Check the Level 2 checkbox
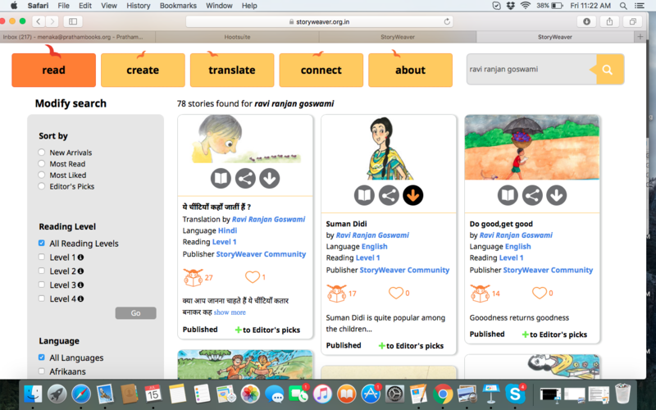Viewport: 656px width, 410px height. [x=42, y=271]
